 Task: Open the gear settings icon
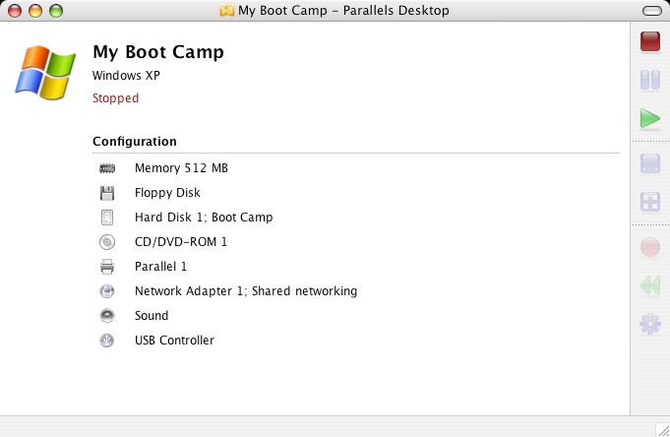[x=650, y=324]
